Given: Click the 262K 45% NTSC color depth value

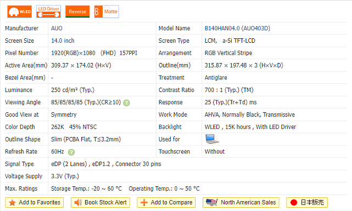Looking at the screenshot, I should (74, 127).
